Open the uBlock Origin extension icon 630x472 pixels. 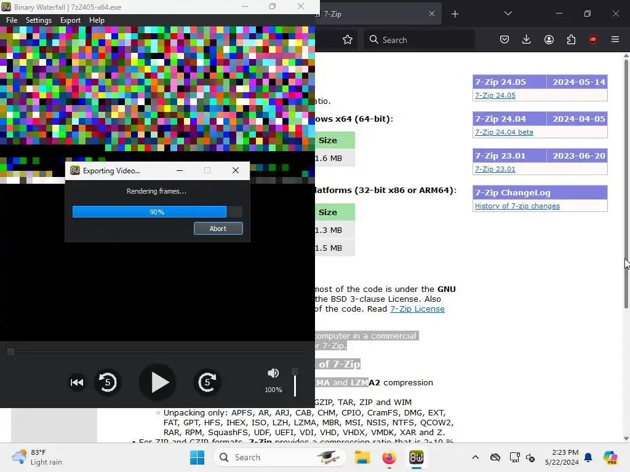(x=593, y=39)
